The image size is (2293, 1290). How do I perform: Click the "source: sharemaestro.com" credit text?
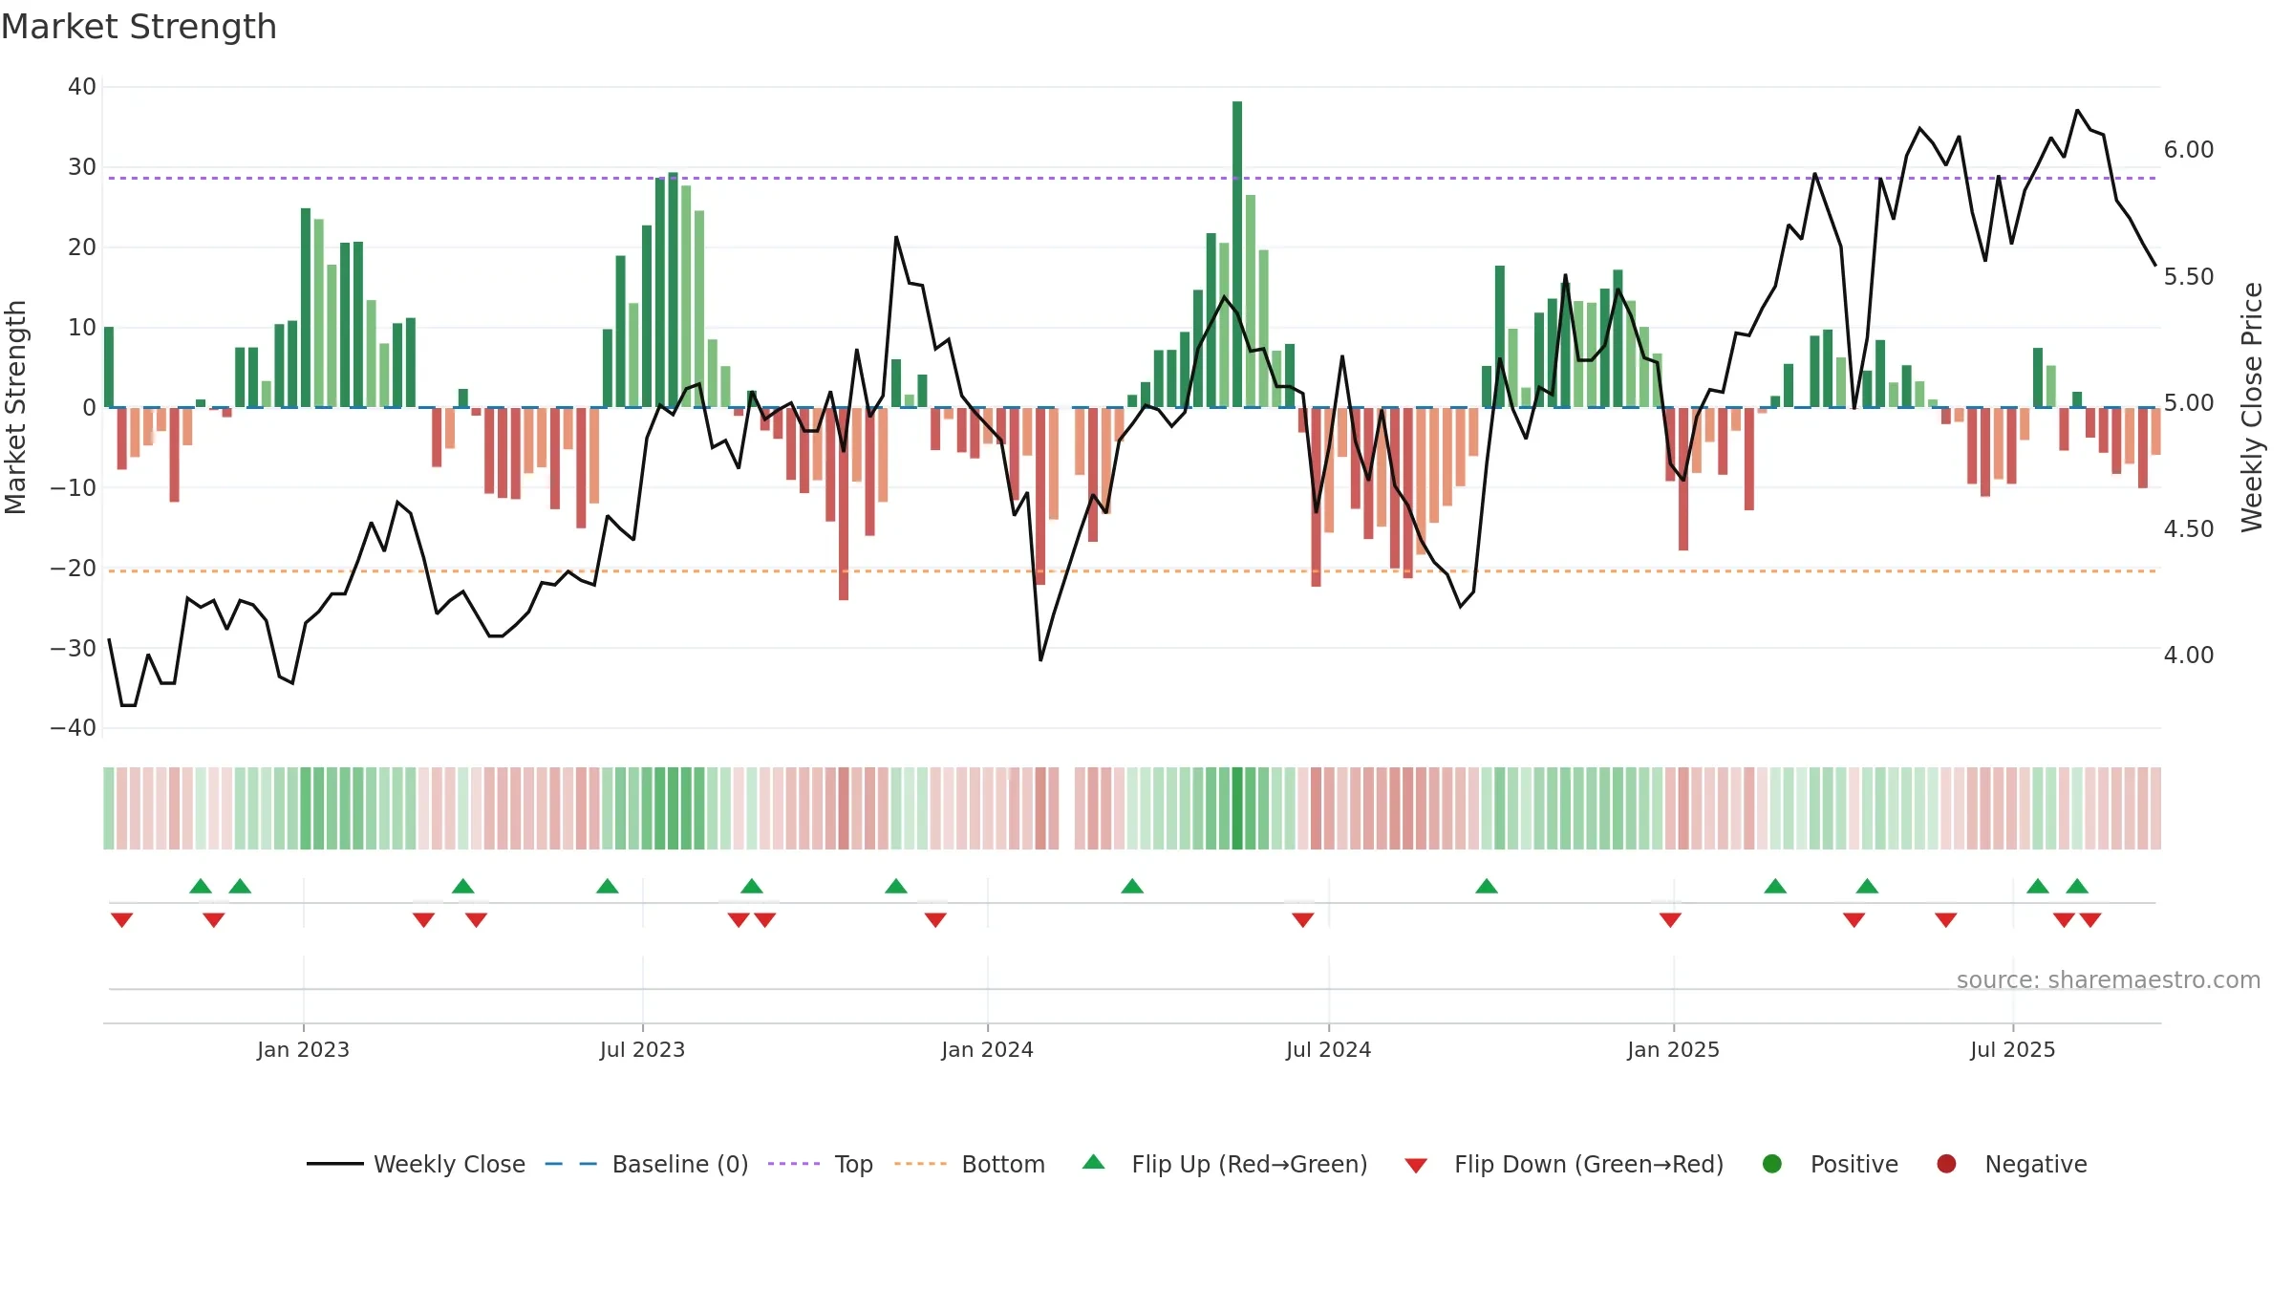2109,979
